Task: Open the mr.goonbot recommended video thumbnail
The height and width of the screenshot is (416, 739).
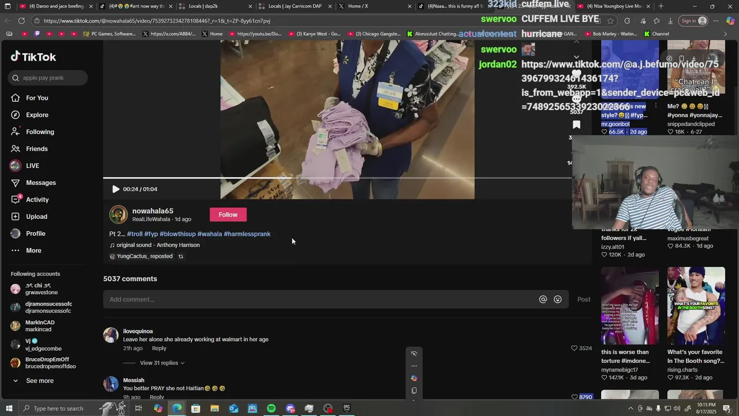Action: [630, 69]
